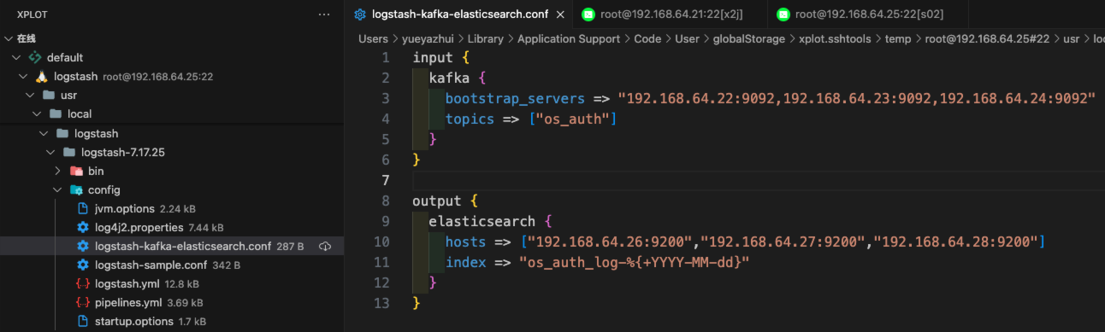This screenshot has width=1105, height=332.
Task: Click the hosts keyword on line 10
Action: tap(465, 242)
